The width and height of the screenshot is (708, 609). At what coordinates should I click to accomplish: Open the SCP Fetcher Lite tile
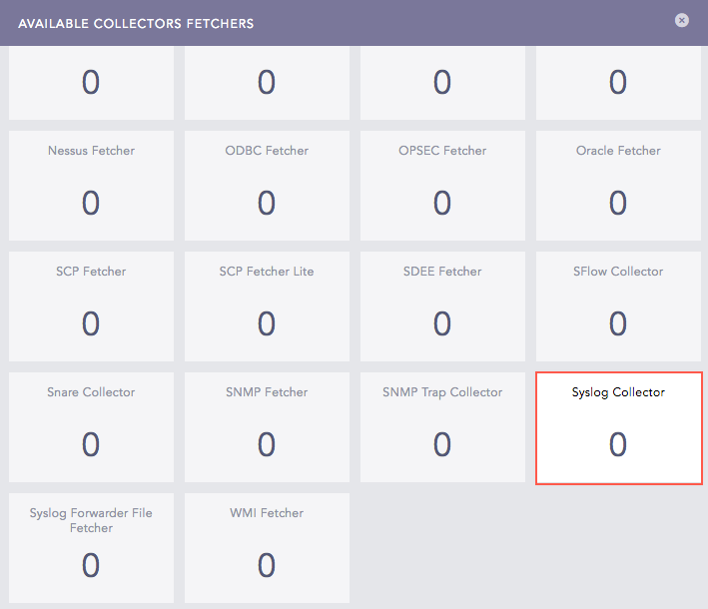[x=267, y=305]
